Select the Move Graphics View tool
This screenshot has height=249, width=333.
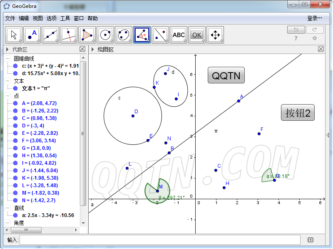(215, 35)
